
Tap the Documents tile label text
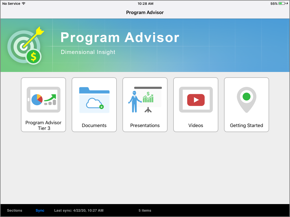click(94, 125)
